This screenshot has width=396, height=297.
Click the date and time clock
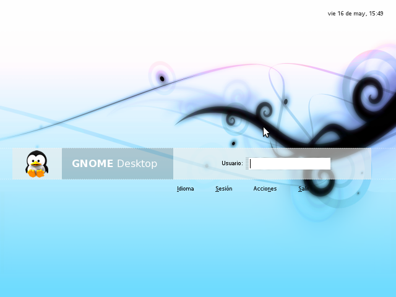click(355, 14)
